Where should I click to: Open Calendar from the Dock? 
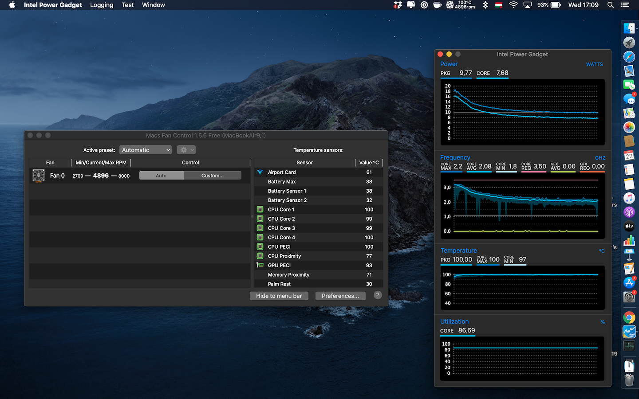[x=629, y=156]
